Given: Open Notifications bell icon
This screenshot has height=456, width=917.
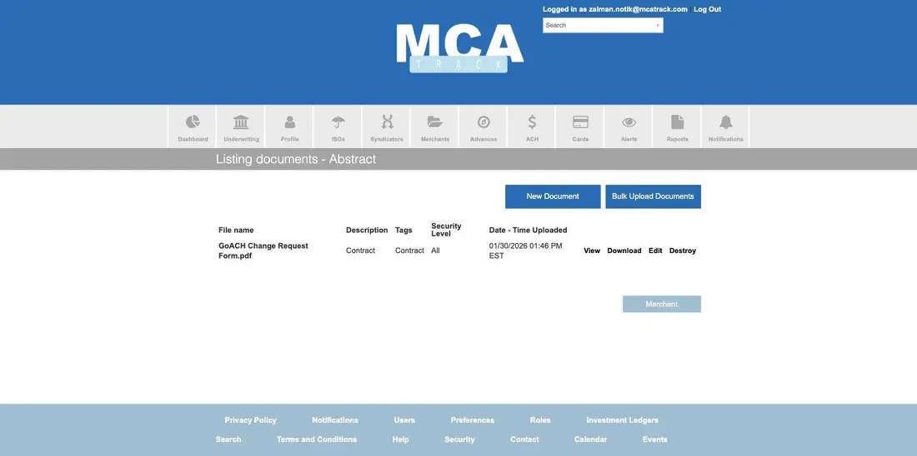Looking at the screenshot, I should click(x=726, y=121).
